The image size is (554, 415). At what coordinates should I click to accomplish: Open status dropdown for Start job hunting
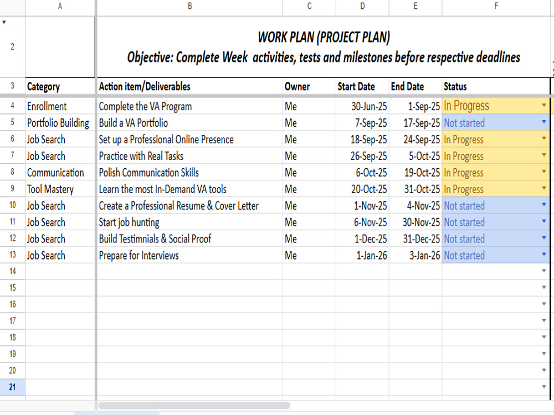pos(544,222)
